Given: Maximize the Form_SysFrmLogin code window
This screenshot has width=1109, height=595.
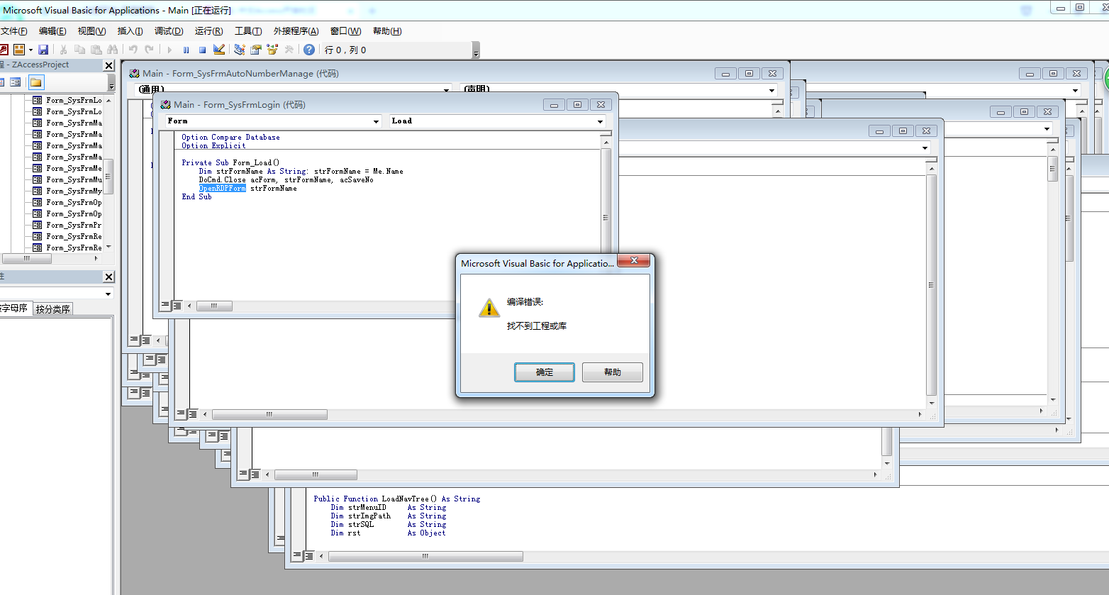Looking at the screenshot, I should click(577, 105).
